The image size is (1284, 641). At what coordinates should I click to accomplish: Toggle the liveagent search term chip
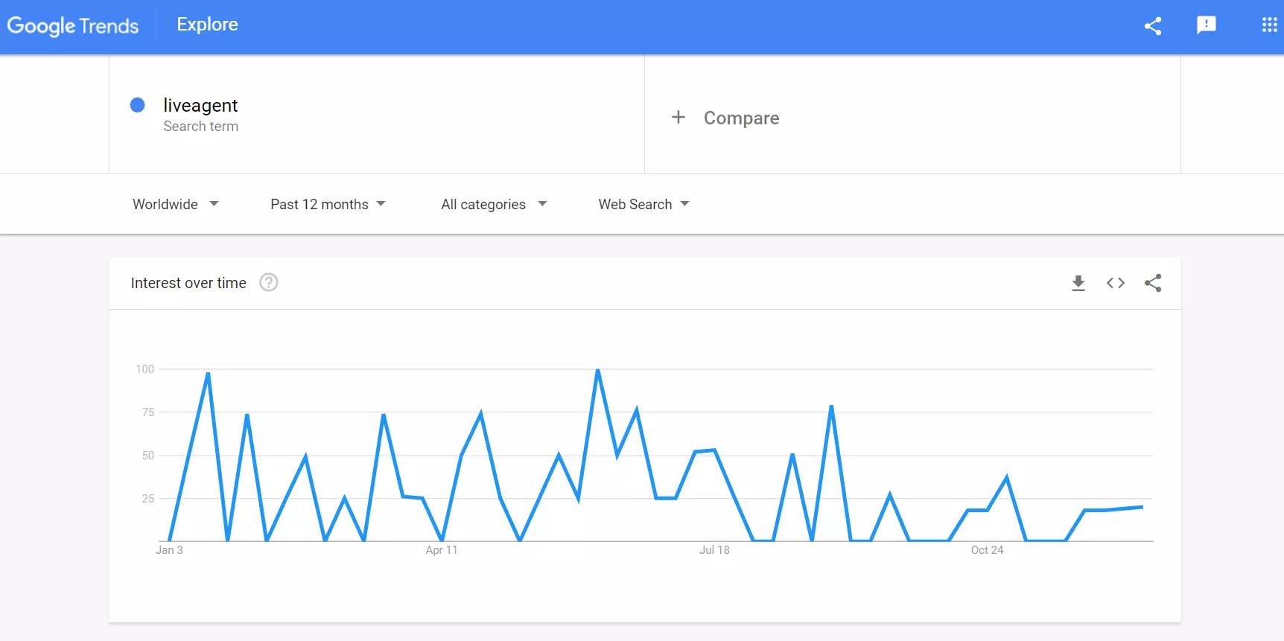tap(200, 113)
